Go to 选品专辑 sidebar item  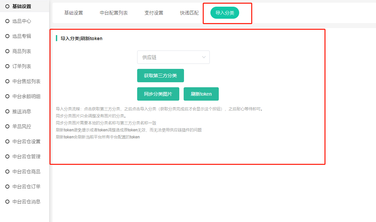pyautogui.click(x=22, y=36)
